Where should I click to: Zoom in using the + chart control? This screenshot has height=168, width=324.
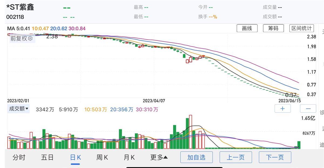pos(282,108)
